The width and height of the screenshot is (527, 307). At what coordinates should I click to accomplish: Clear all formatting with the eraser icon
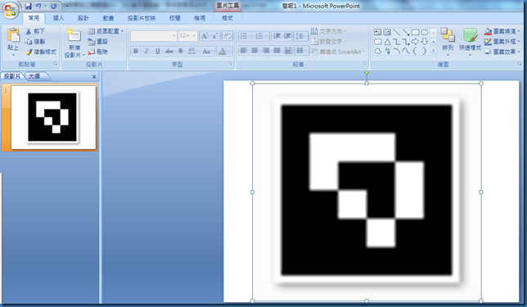point(227,36)
